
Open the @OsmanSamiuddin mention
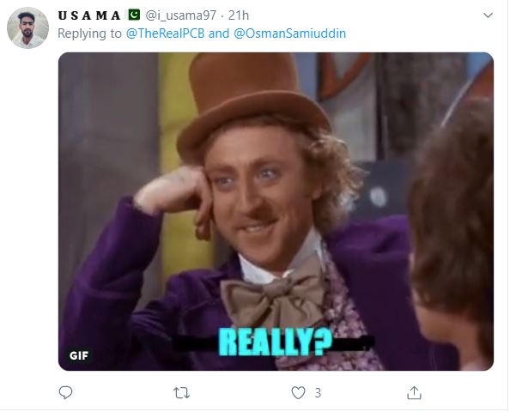290,33
